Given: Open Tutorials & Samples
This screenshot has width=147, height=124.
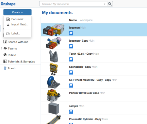Looking at the screenshot, I should point(21,62).
